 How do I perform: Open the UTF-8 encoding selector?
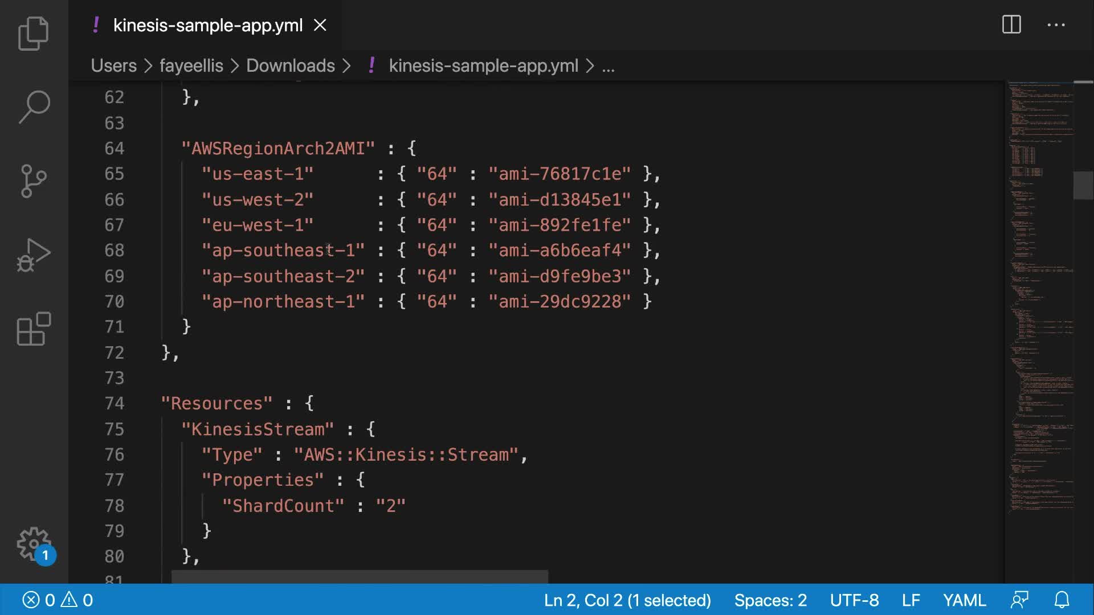(x=854, y=600)
